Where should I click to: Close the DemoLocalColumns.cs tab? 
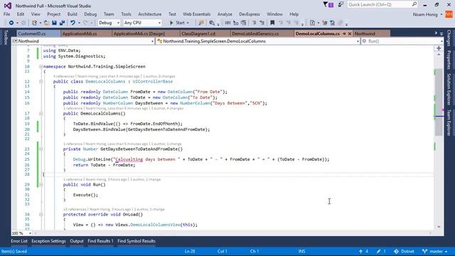pos(350,33)
